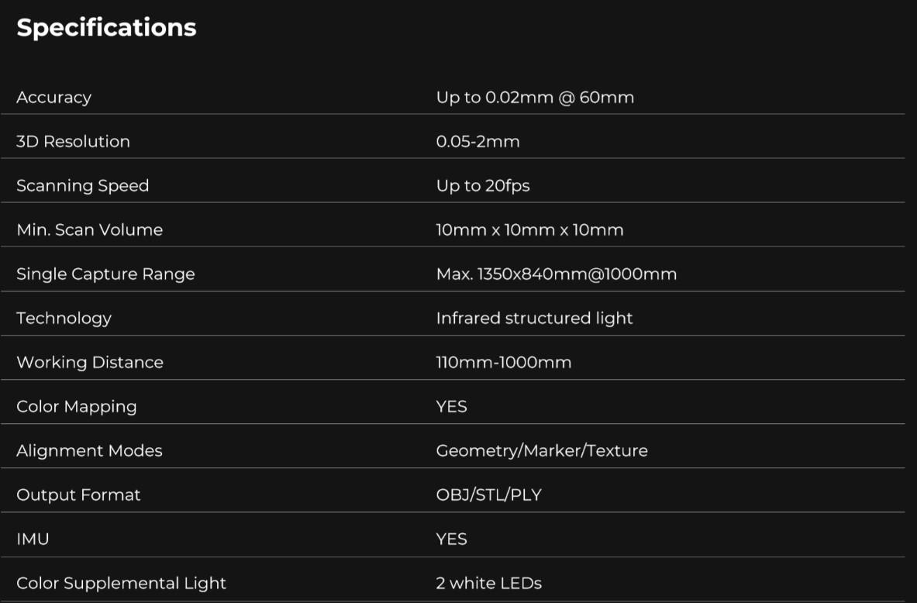The height and width of the screenshot is (603, 917).
Task: Select the Max. 1350x840mm@1000mm value
Action: coord(556,274)
